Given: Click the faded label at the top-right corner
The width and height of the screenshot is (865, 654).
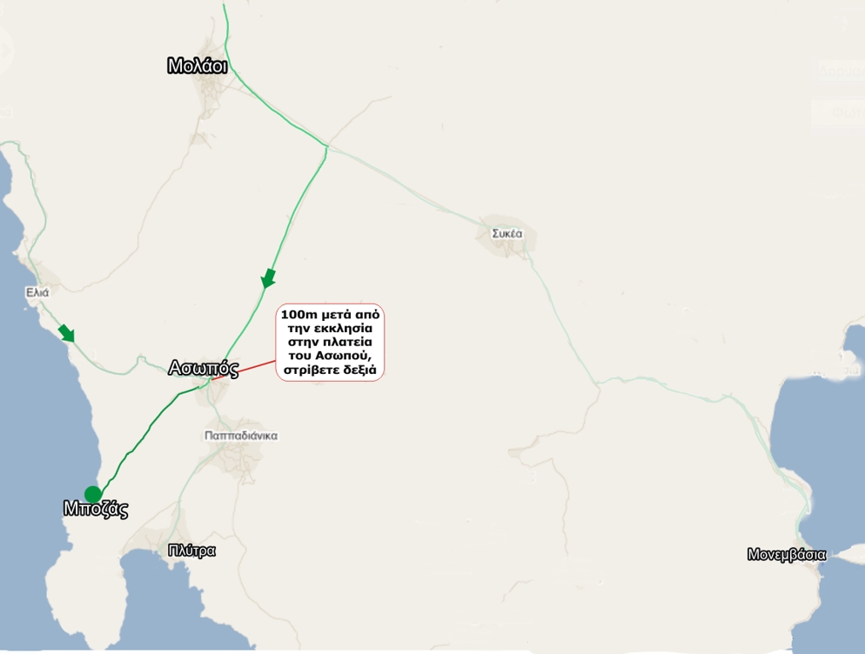Looking at the screenshot, I should 842,70.
